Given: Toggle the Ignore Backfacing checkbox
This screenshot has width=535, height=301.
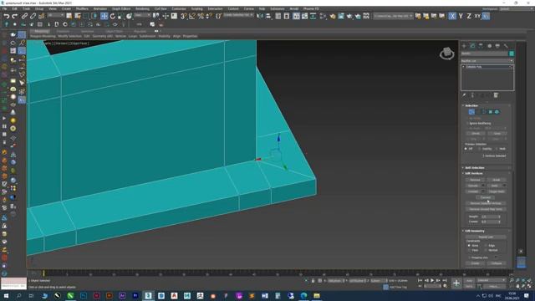Looking at the screenshot, I should click(468, 123).
